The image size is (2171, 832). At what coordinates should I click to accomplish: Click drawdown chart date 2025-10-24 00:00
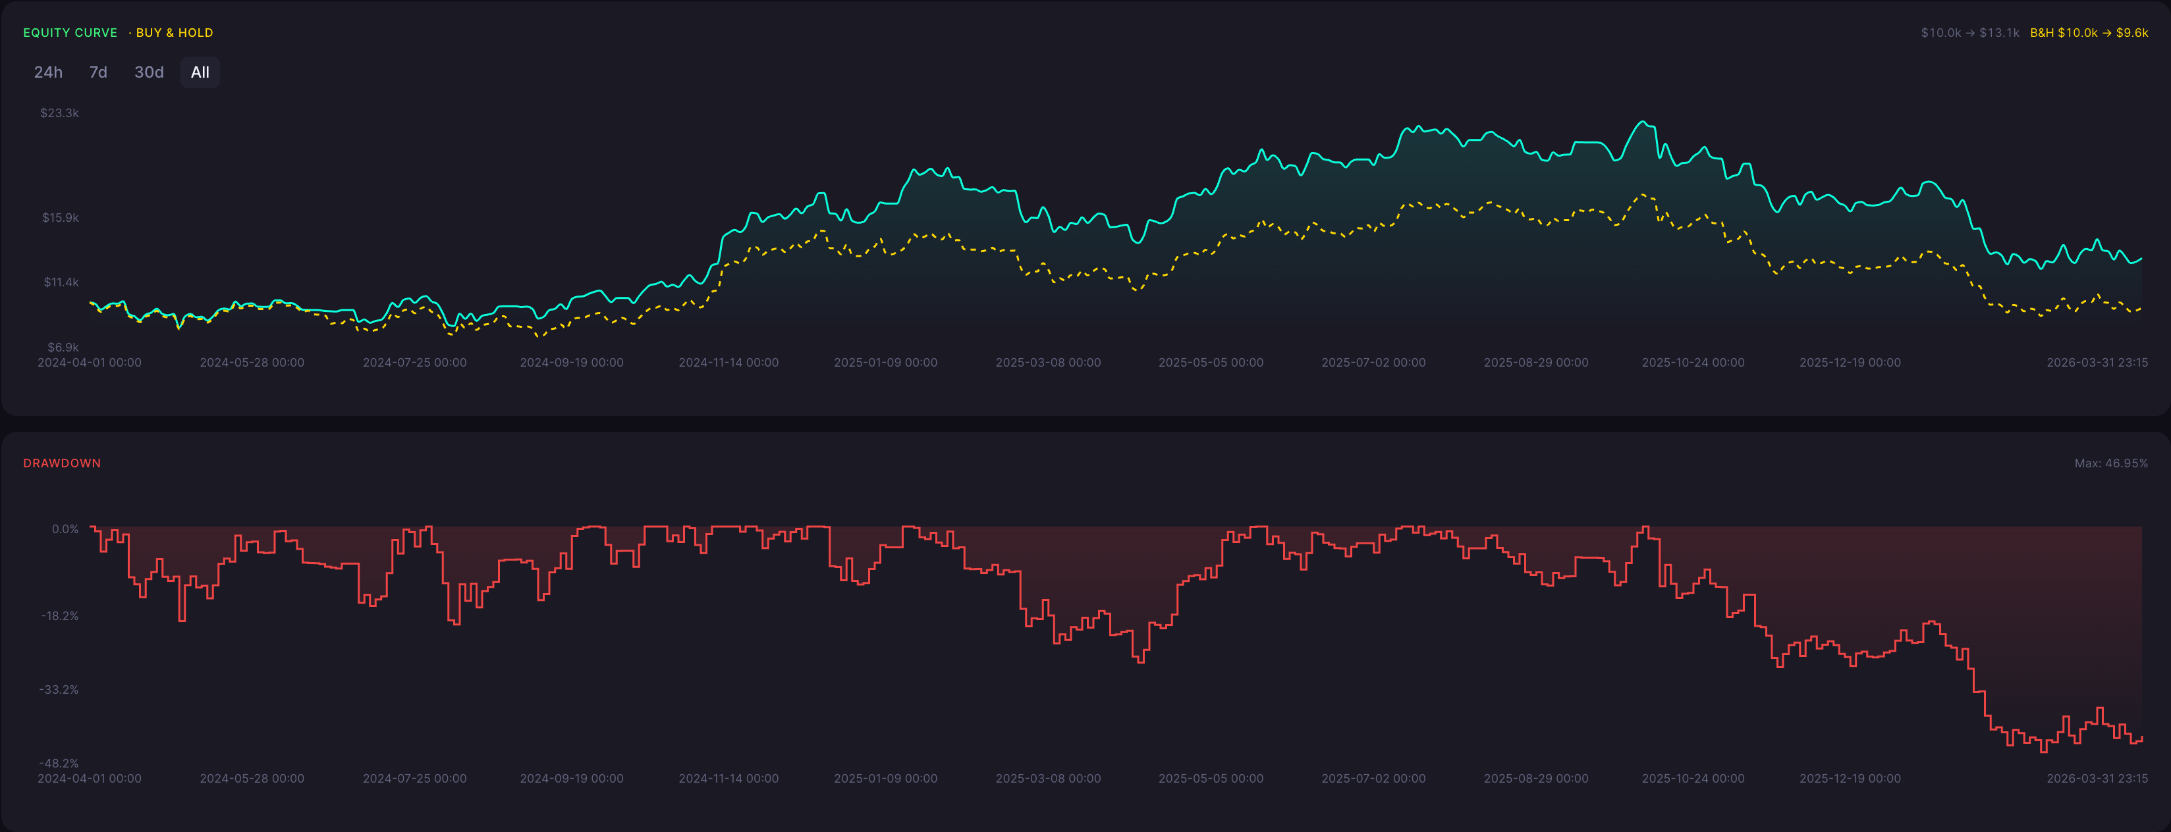[x=1693, y=778]
